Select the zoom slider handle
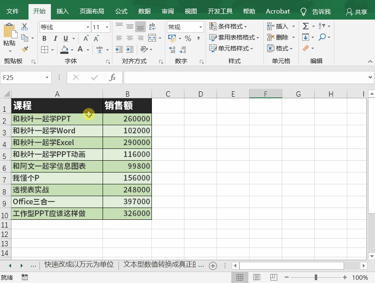The height and width of the screenshot is (283, 375). click(316, 277)
